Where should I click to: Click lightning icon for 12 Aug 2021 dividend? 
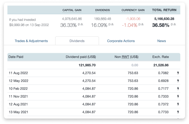tap(178, 104)
